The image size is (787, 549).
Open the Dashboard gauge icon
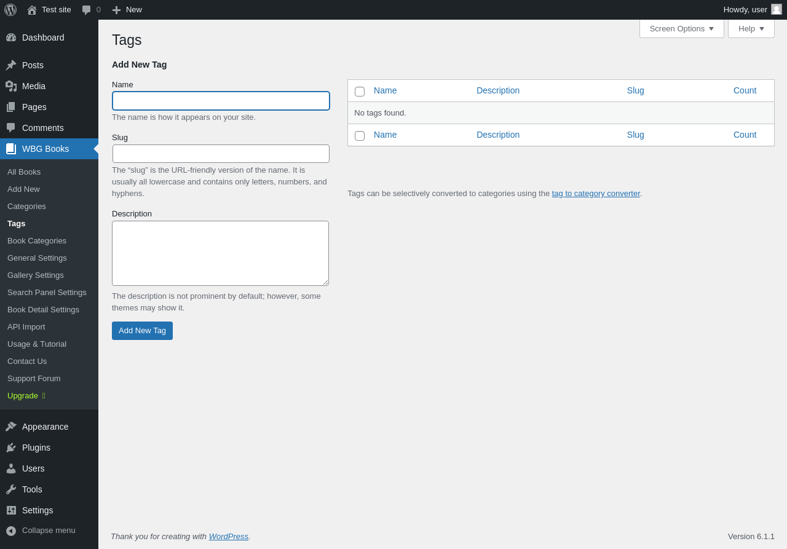pos(11,38)
